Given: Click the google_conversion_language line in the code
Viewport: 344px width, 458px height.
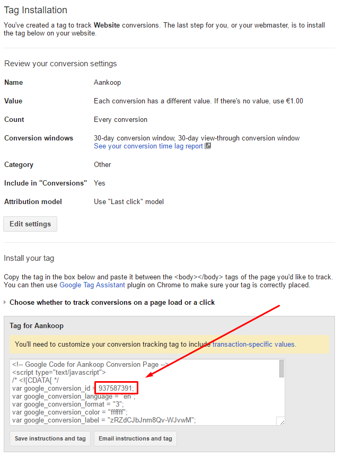Looking at the screenshot, I should (x=72, y=396).
